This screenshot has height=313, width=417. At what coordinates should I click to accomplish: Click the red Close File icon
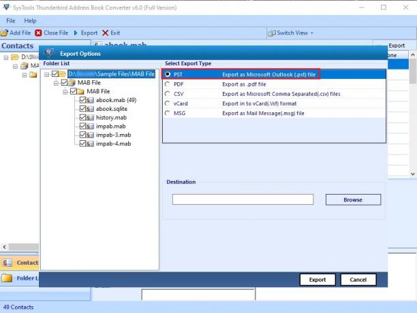(38, 33)
